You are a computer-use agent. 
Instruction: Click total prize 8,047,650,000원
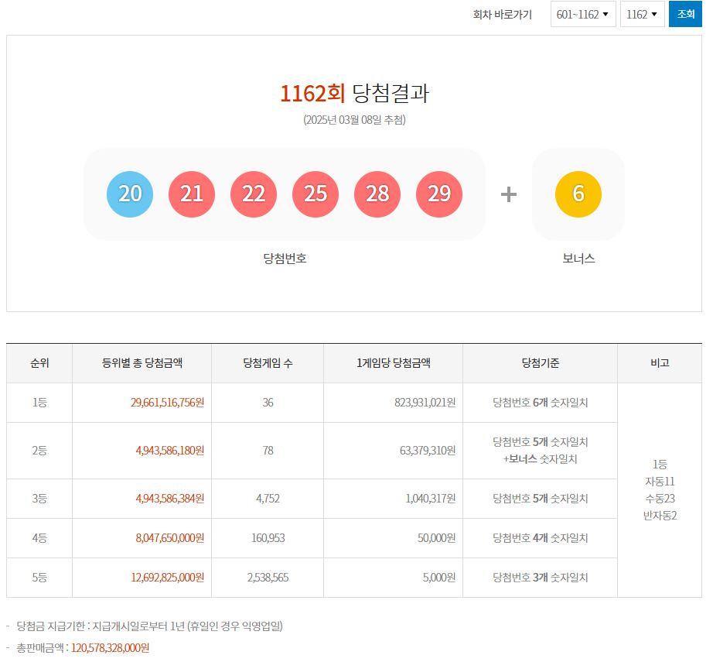tap(169, 538)
